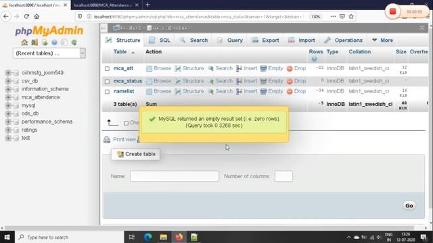Sort by the Table column header
The width and height of the screenshot is (433, 243).
coord(120,52)
